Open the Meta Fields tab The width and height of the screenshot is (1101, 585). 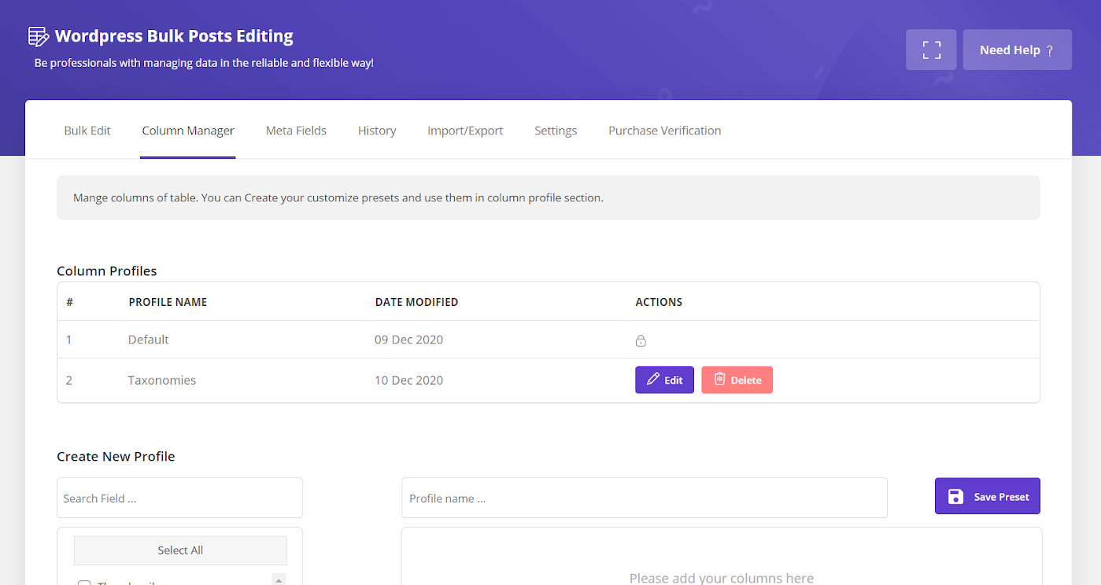296,131
